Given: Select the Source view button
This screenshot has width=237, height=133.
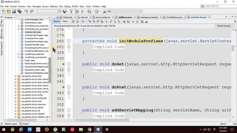Looking at the screenshot, I should (57, 21).
